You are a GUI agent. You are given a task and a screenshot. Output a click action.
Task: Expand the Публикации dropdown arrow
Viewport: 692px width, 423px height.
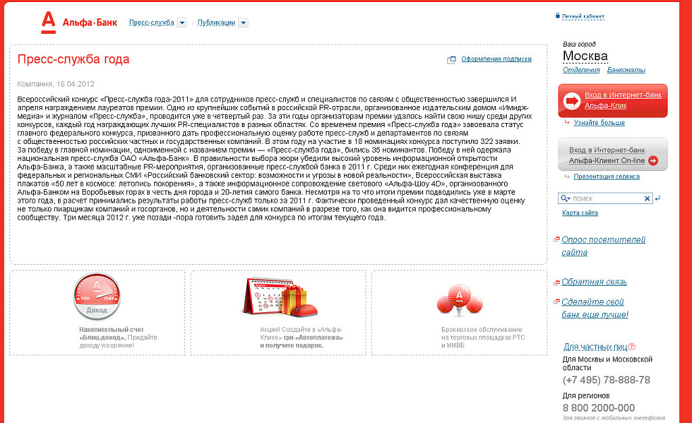click(x=243, y=23)
